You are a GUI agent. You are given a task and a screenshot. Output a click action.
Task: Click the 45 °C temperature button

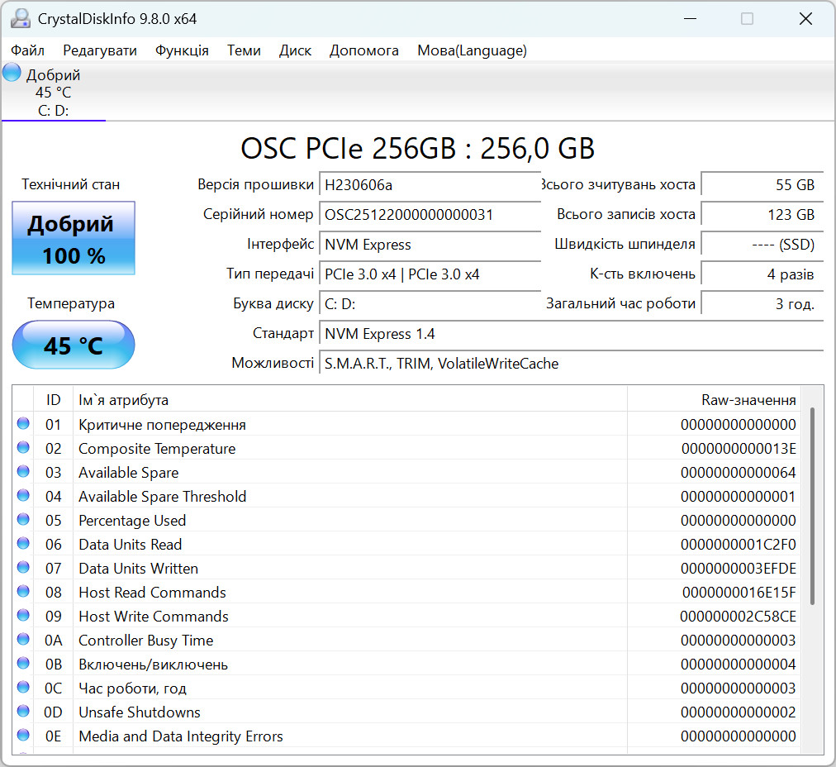click(74, 345)
